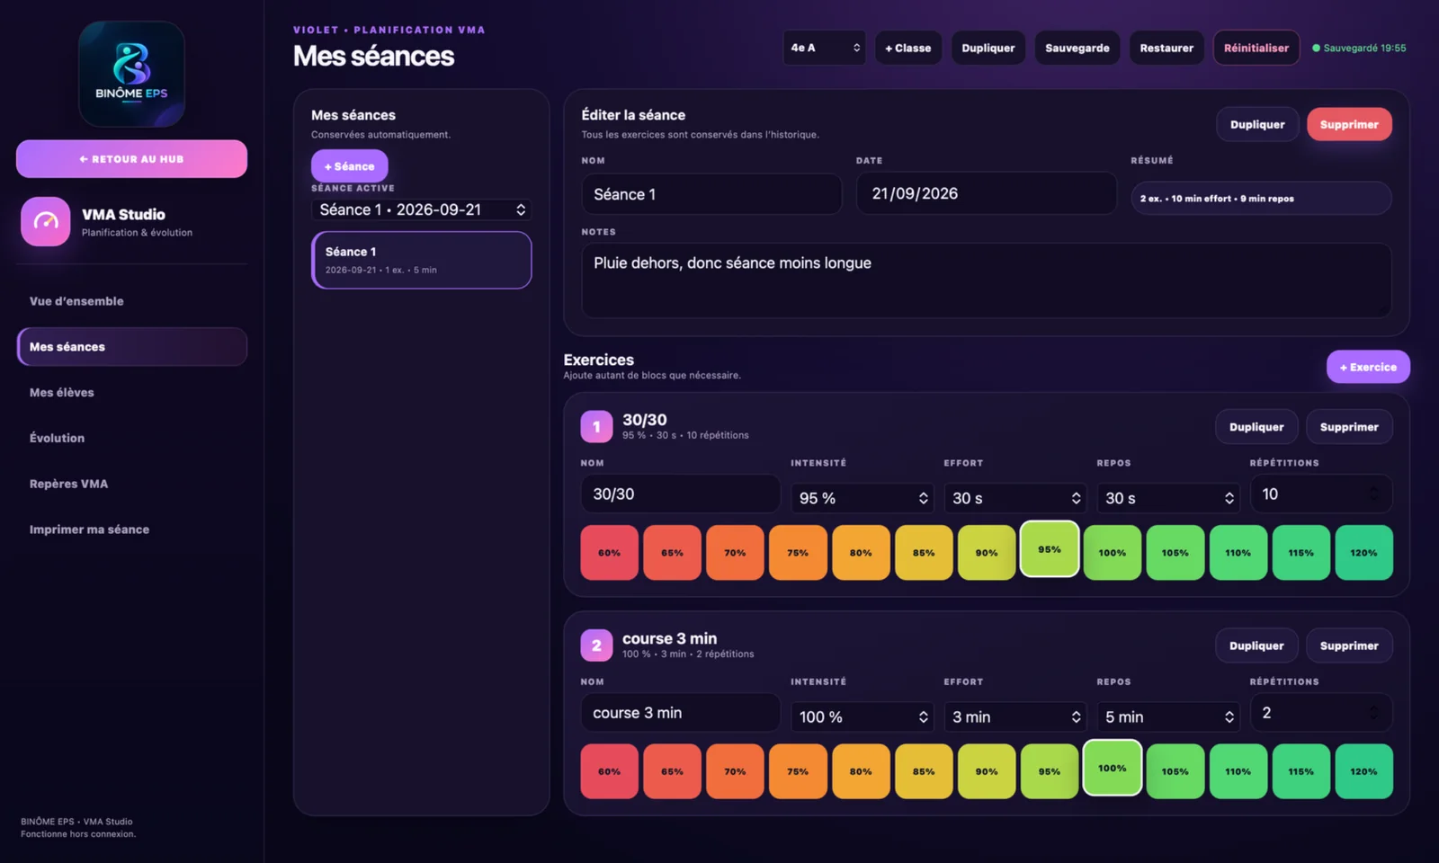The width and height of the screenshot is (1439, 863).
Task: Click the Réinitialiser button
Action: pyautogui.click(x=1256, y=48)
